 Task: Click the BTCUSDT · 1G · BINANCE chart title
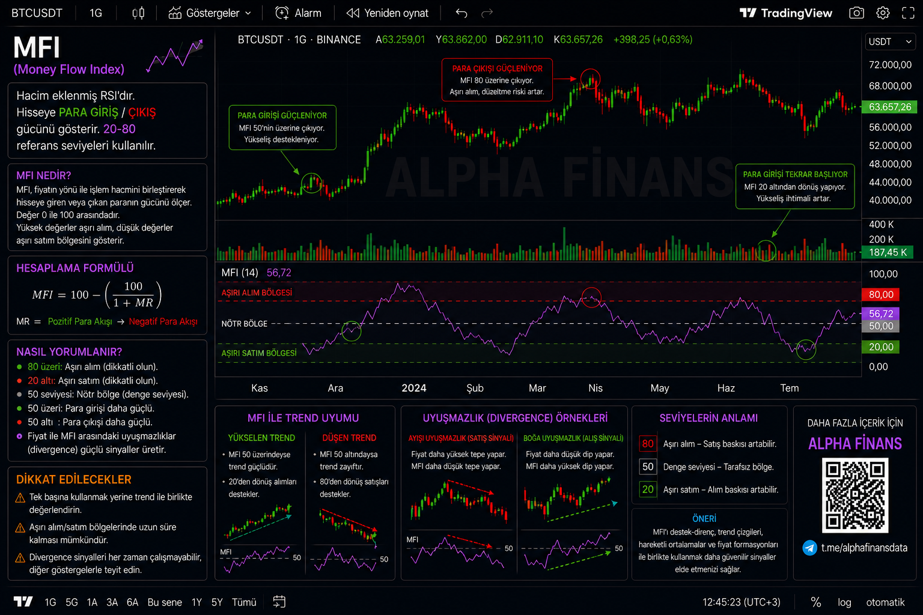tap(299, 40)
